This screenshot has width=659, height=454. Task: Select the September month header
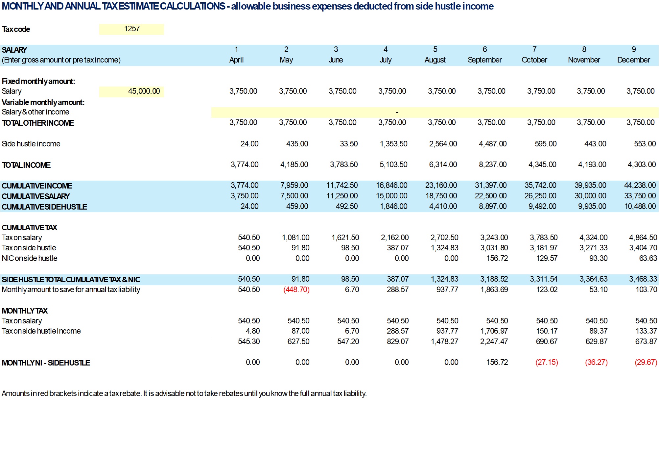click(x=484, y=60)
